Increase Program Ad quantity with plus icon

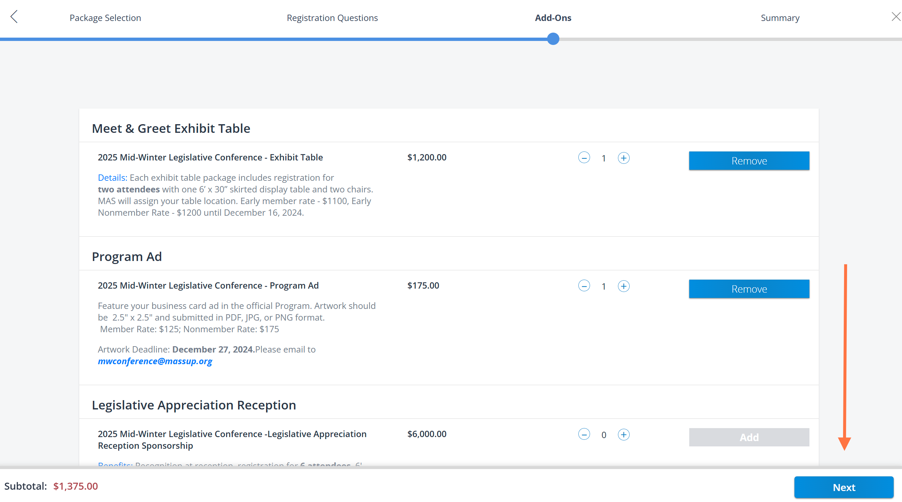pyautogui.click(x=624, y=286)
